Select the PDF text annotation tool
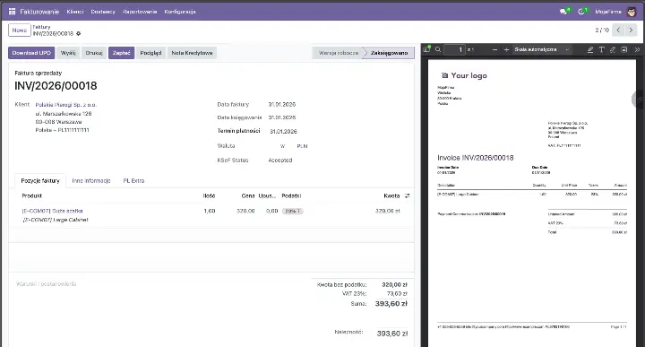645x347 pixels. pyautogui.click(x=601, y=49)
